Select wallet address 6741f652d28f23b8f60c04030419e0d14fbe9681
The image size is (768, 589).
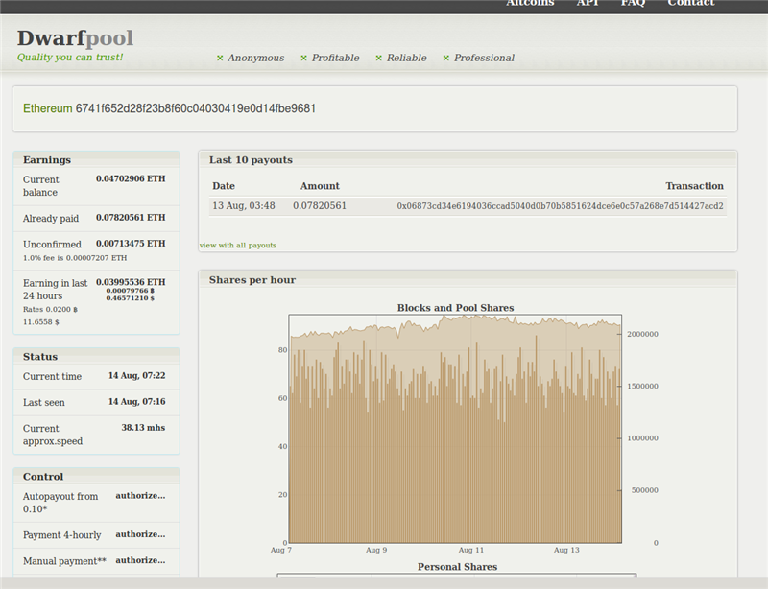point(196,108)
